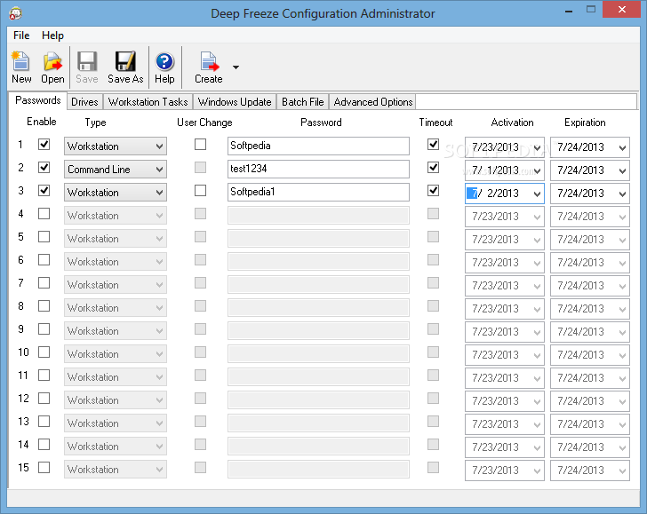Open Expiration date picker for row 1
The image size is (647, 514).
(623, 147)
